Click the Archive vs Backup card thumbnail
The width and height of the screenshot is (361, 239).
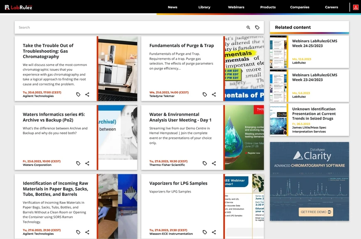click(x=118, y=137)
